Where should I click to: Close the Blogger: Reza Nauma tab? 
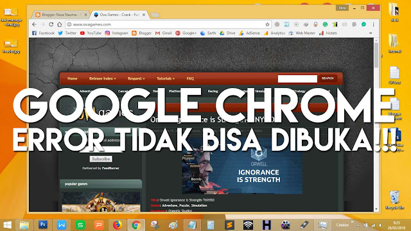pyautogui.click(x=85, y=15)
